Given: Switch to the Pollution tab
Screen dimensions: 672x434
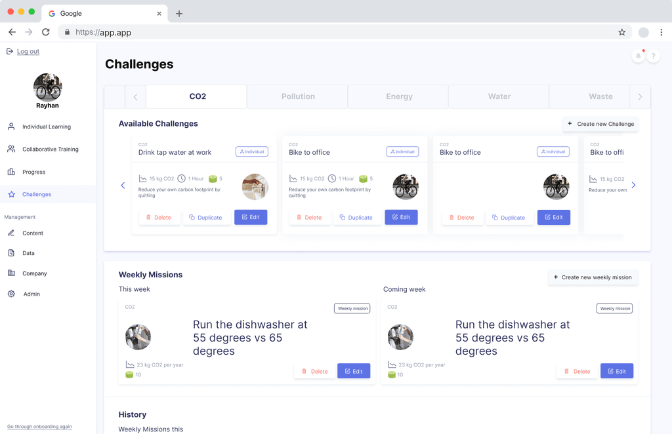Looking at the screenshot, I should [x=297, y=97].
